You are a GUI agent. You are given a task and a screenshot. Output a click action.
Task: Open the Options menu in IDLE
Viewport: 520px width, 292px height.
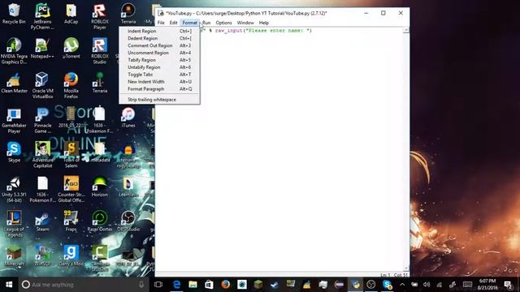click(224, 23)
